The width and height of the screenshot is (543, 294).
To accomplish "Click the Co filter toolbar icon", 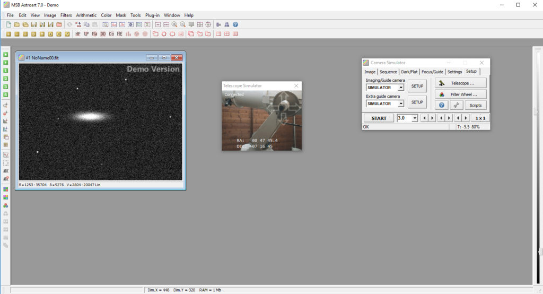I will (111, 34).
